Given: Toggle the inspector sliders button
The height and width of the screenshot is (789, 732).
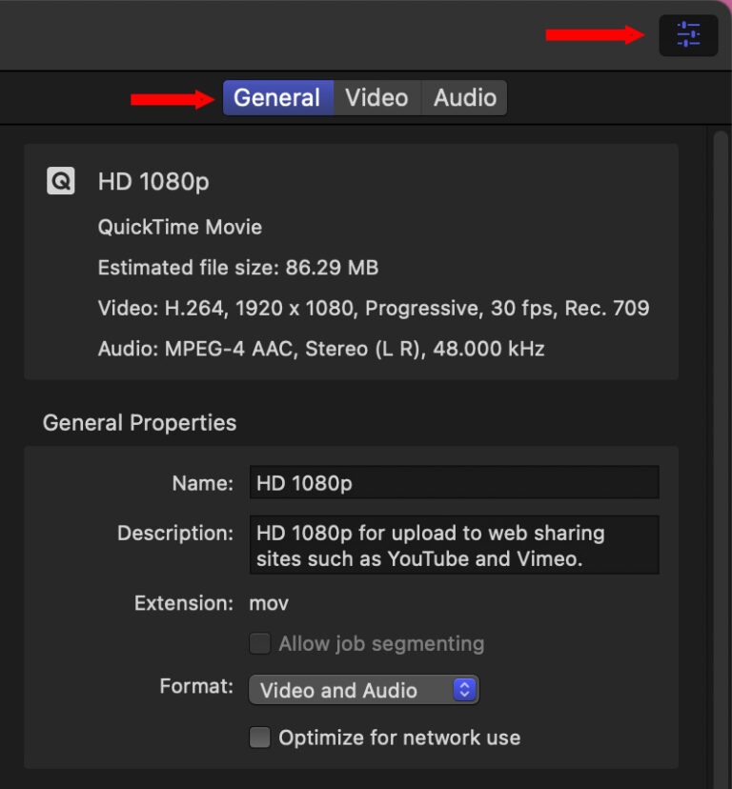Looking at the screenshot, I should coord(688,35).
